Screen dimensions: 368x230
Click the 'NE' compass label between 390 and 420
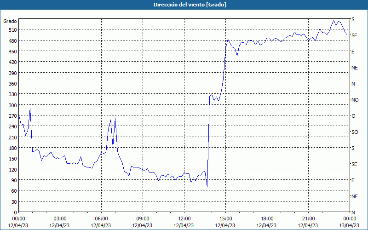[x=354, y=68]
